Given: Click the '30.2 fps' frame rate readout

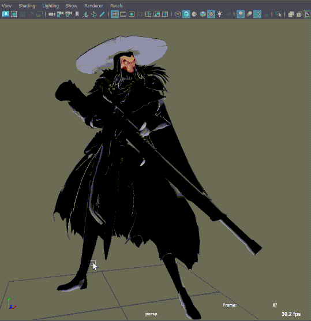Looking at the screenshot, I should (291, 314).
